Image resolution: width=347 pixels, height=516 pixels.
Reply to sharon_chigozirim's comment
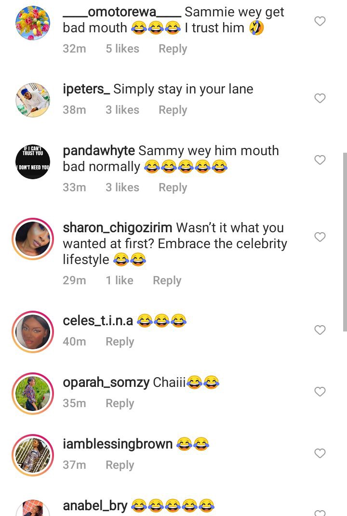[x=167, y=281]
